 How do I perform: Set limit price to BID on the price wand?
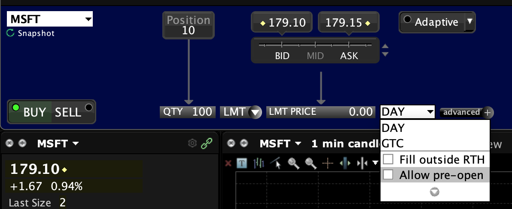pos(282,56)
